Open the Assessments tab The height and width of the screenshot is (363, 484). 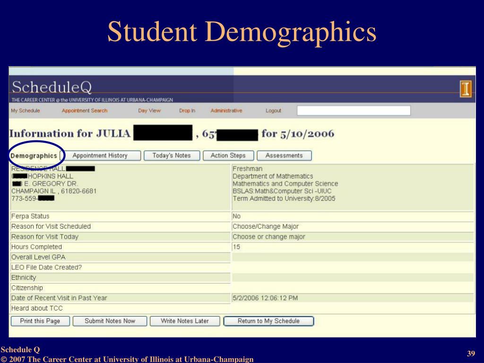pos(284,156)
